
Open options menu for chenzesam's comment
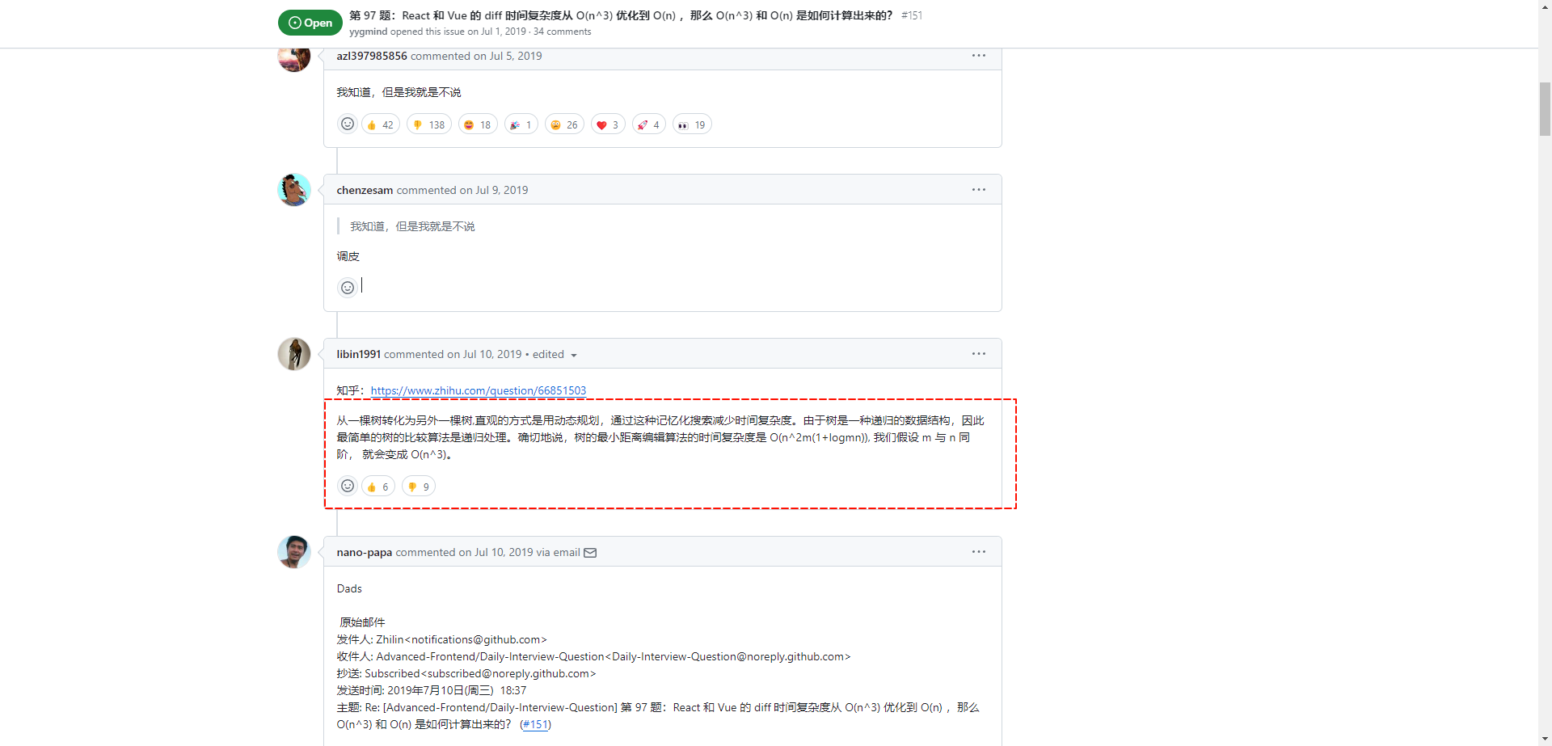[978, 190]
